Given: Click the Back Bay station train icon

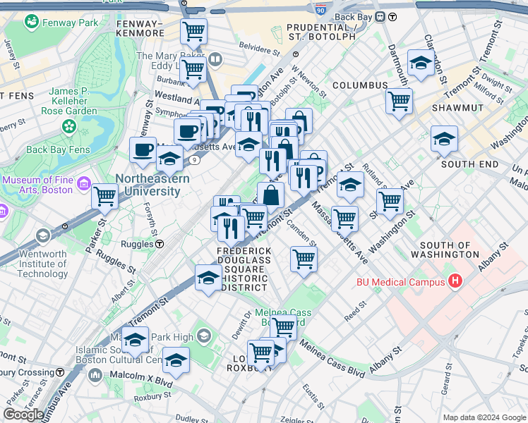Looking at the screenshot, I should point(381,16).
